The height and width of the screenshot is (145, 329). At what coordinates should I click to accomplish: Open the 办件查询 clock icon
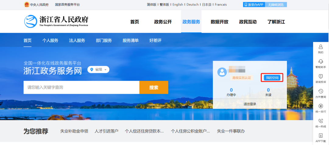coord(320,91)
